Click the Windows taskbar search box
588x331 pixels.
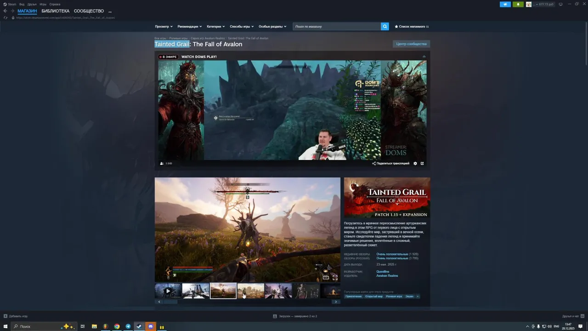click(x=44, y=326)
